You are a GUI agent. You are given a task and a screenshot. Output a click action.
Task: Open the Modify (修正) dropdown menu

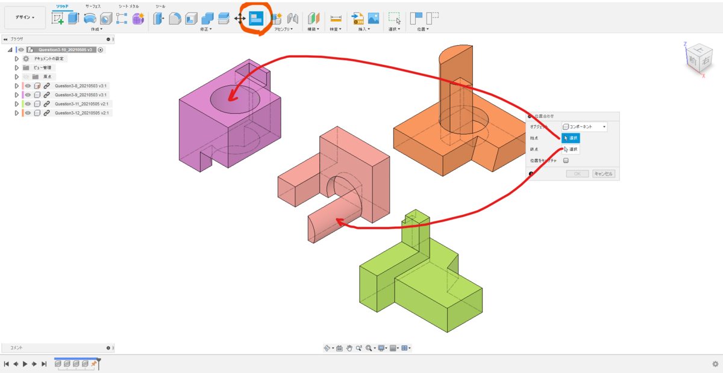point(206,29)
